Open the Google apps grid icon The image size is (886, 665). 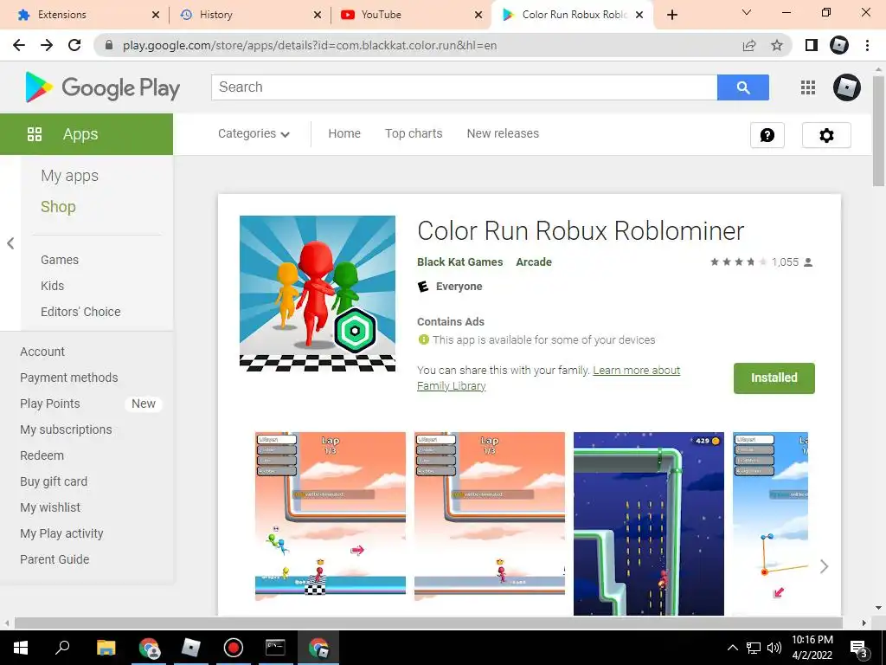click(808, 87)
